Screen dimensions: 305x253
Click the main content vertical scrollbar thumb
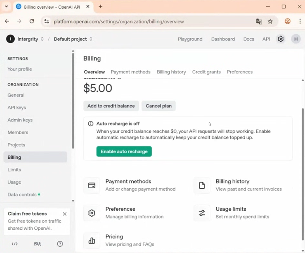point(303,174)
